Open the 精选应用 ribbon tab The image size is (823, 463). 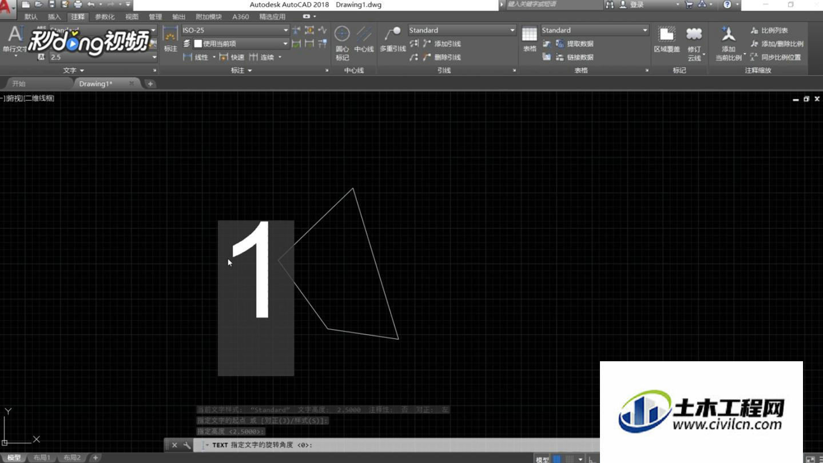coord(272,17)
